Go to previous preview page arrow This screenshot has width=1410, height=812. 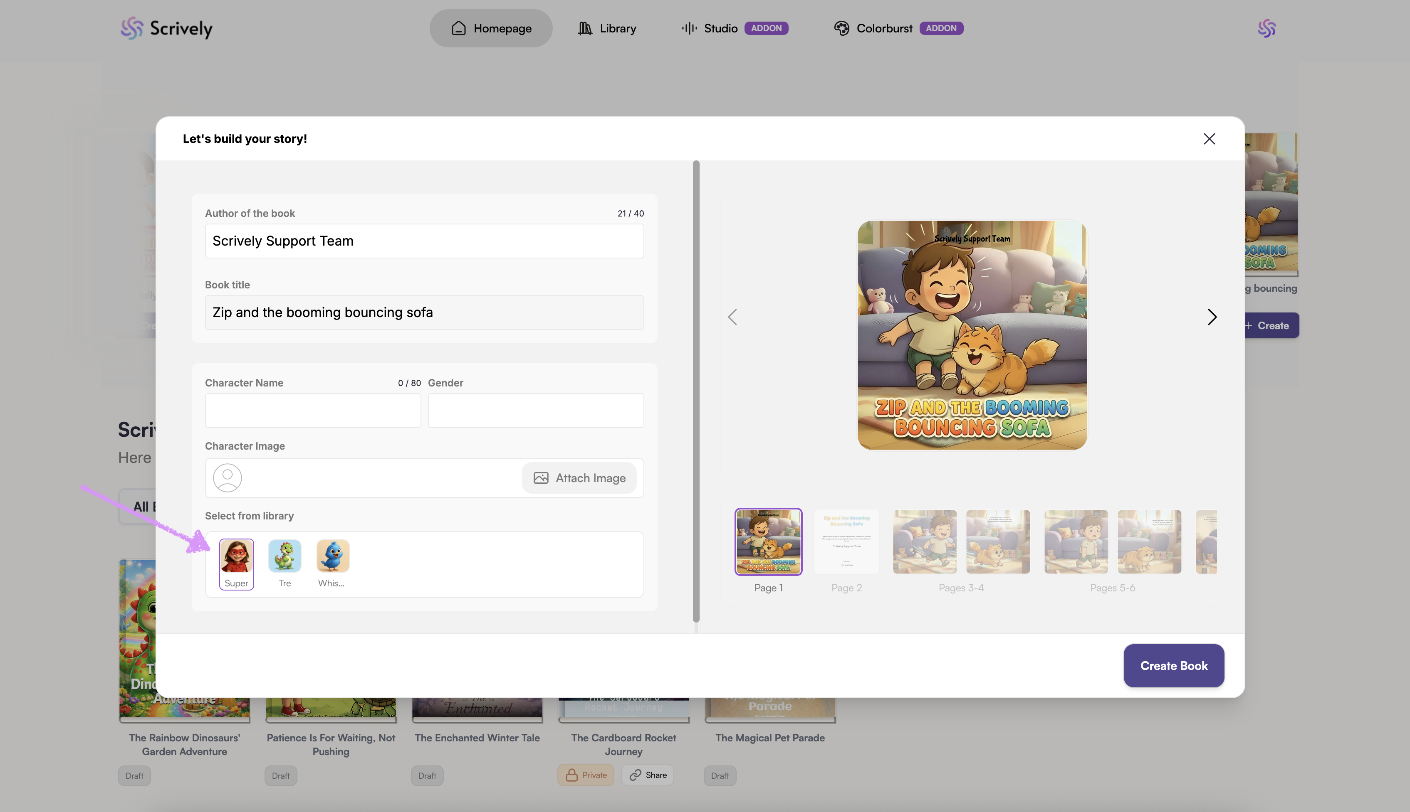(x=732, y=317)
